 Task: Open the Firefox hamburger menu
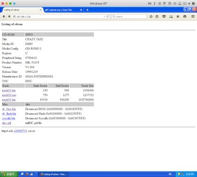point(193,16)
